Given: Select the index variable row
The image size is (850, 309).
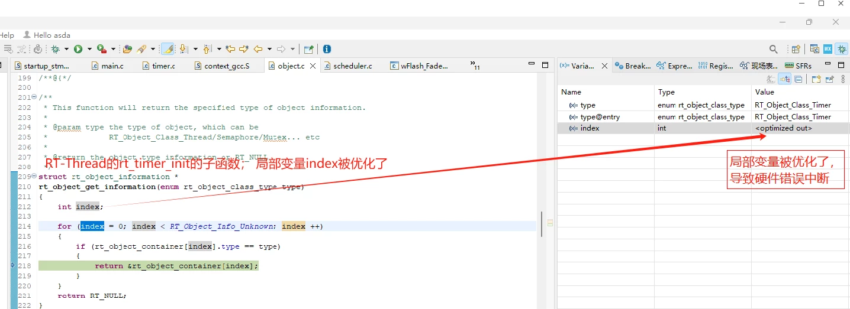Looking at the screenshot, I should (703, 128).
